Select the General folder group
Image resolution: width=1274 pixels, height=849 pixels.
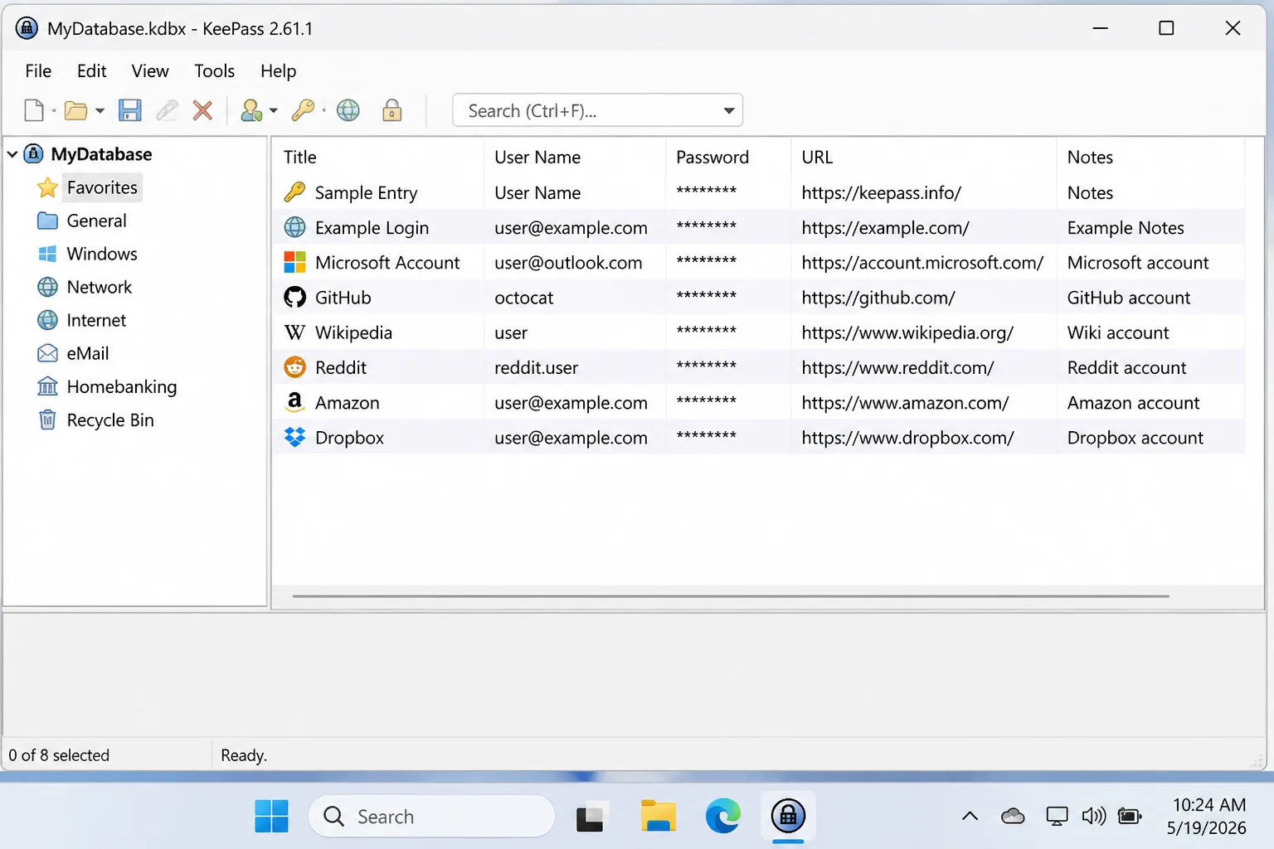click(96, 221)
